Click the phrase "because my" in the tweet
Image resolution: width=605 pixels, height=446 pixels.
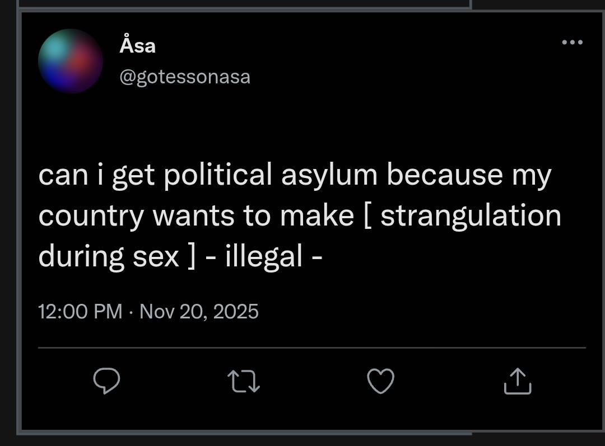pos(469,175)
